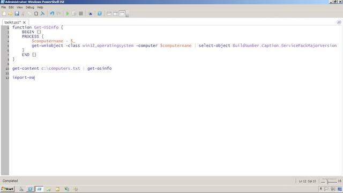Screen dimensions: 343x193
Task: Undo the last edit
Action: click(52, 13)
